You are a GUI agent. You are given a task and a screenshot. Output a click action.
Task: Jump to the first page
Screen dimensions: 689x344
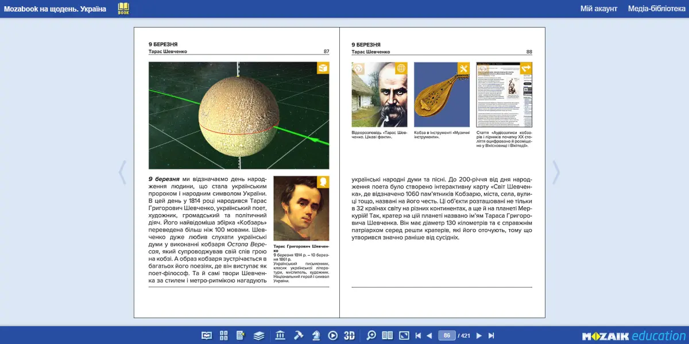418,335
